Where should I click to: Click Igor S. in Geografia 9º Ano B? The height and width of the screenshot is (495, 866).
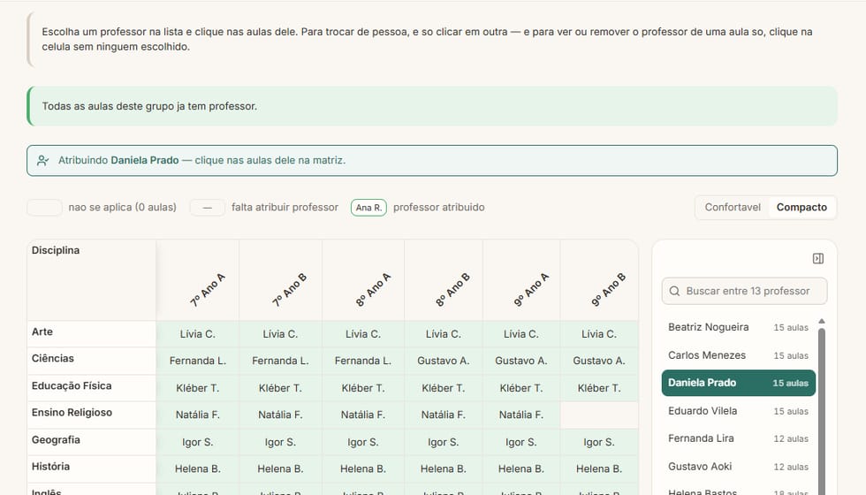(x=599, y=442)
